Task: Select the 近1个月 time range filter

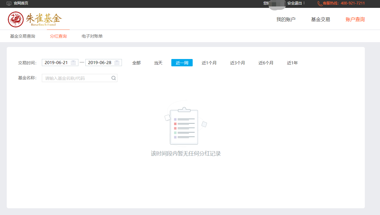Action: coord(209,63)
